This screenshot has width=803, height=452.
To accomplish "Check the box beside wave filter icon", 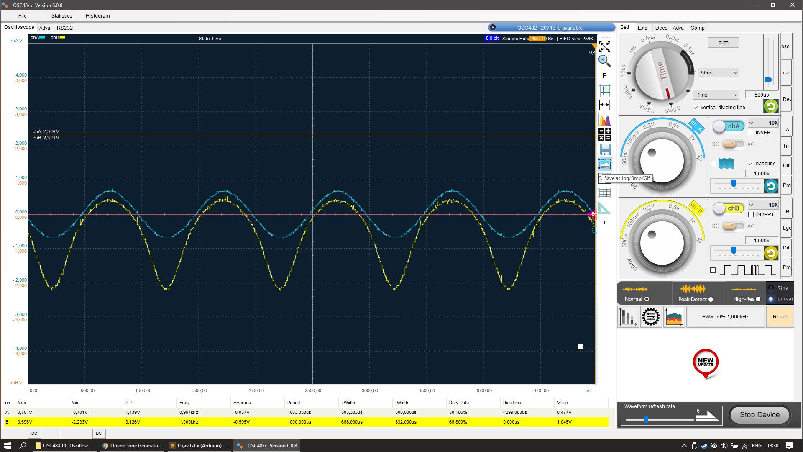I will point(713,163).
